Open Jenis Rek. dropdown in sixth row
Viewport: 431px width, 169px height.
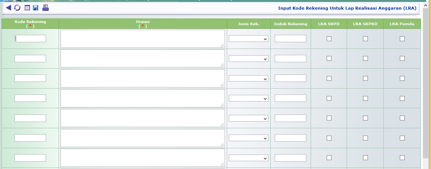point(248,138)
